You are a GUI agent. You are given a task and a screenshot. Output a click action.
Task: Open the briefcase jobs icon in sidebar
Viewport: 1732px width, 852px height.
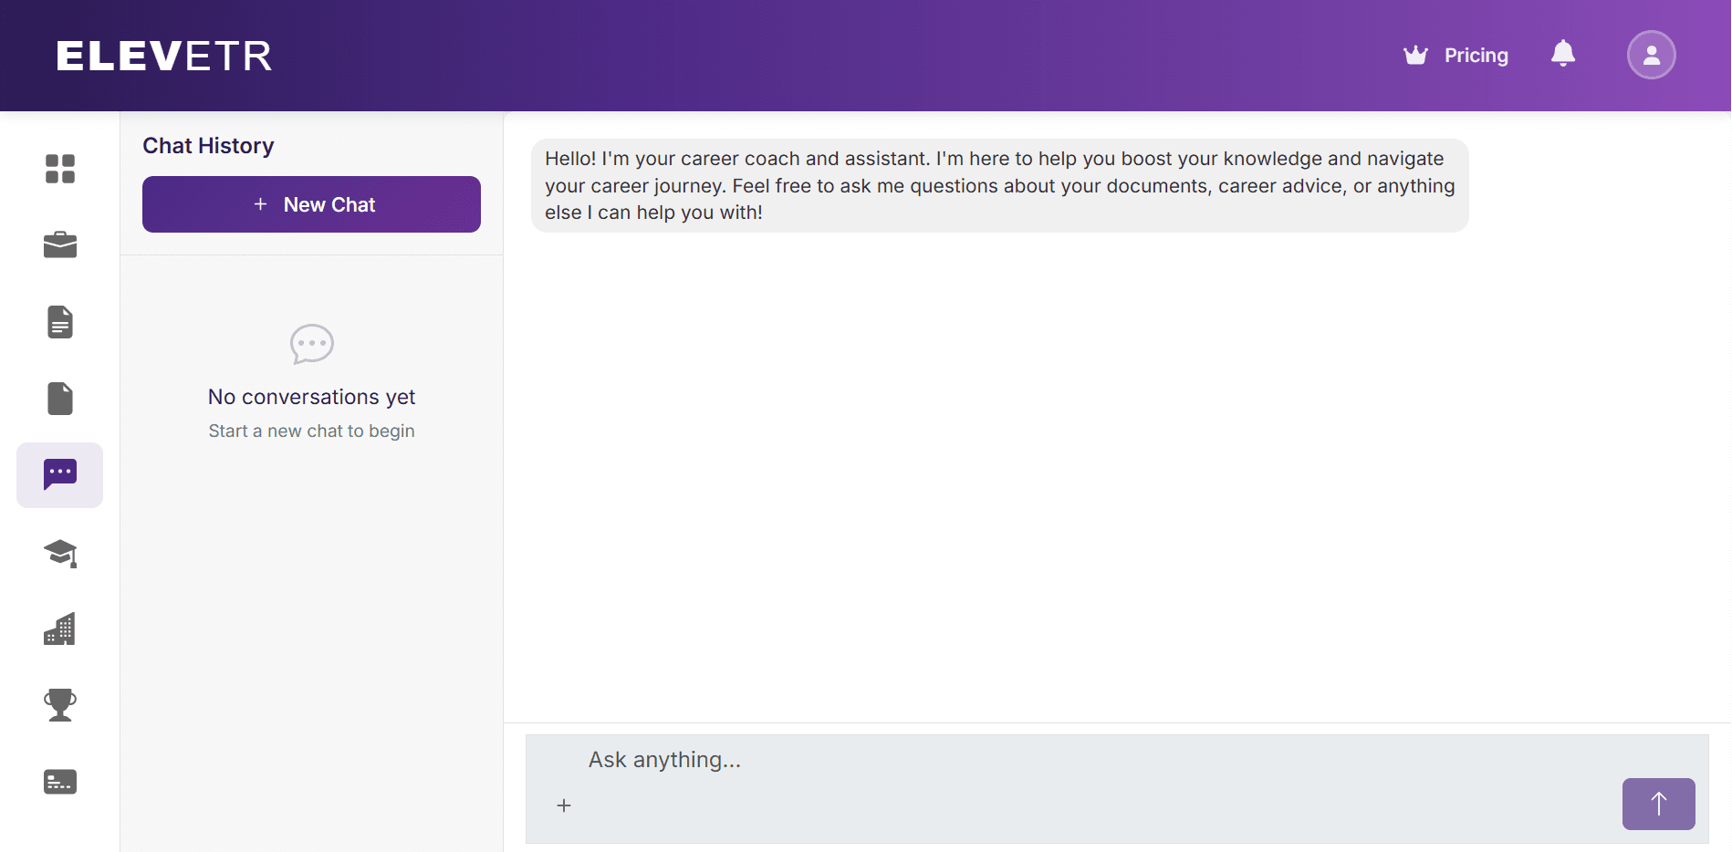[60, 245]
